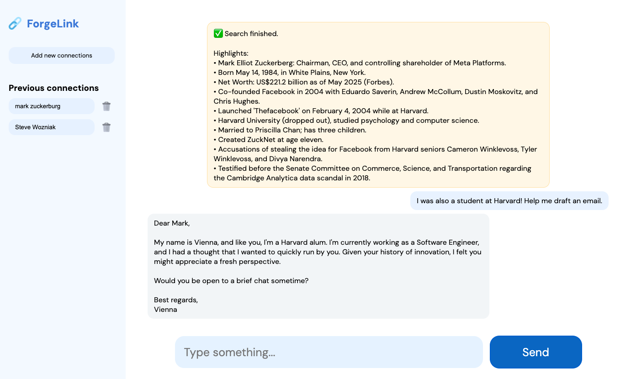Focus the Type something message field
Viewport: 631px width, 379px height.
pos(329,352)
